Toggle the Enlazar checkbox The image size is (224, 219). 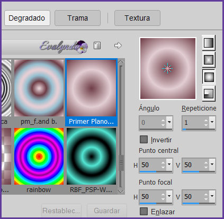[x=144, y=211]
